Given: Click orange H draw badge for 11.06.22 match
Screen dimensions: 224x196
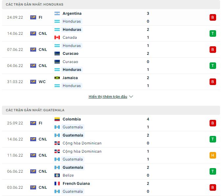Looking at the screenshot, I should [x=213, y=155].
